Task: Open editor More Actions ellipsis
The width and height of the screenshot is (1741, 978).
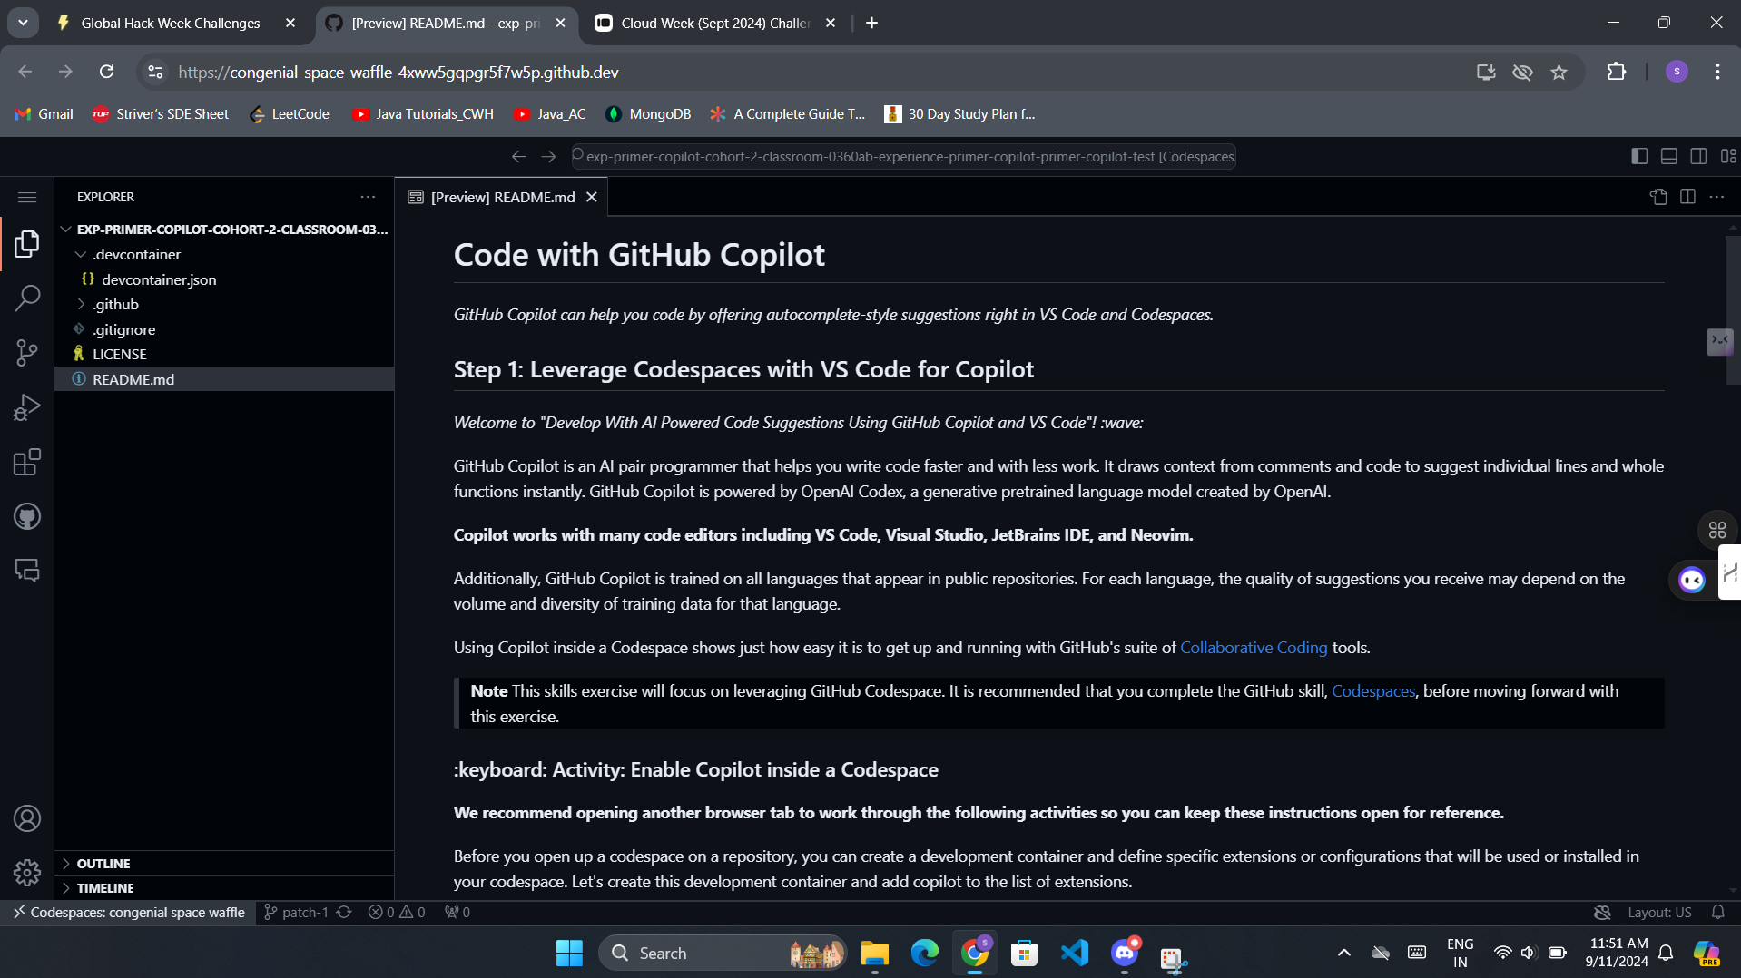Action: pos(1716,197)
